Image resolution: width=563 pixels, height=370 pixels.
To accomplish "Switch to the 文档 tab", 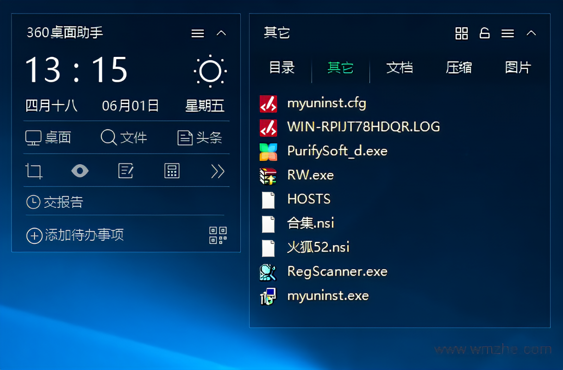I will 400,68.
